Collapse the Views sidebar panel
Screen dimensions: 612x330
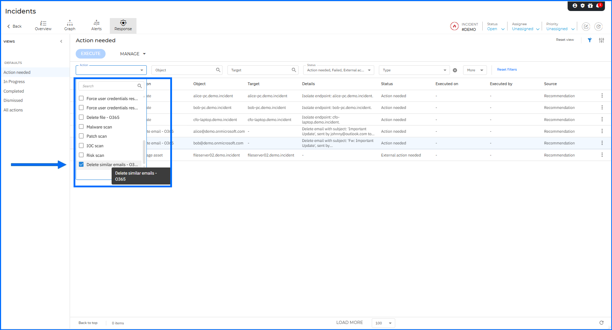(61, 42)
